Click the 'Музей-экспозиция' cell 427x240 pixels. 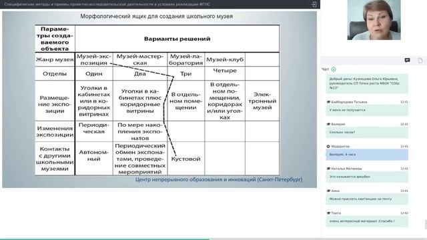[x=94, y=59]
